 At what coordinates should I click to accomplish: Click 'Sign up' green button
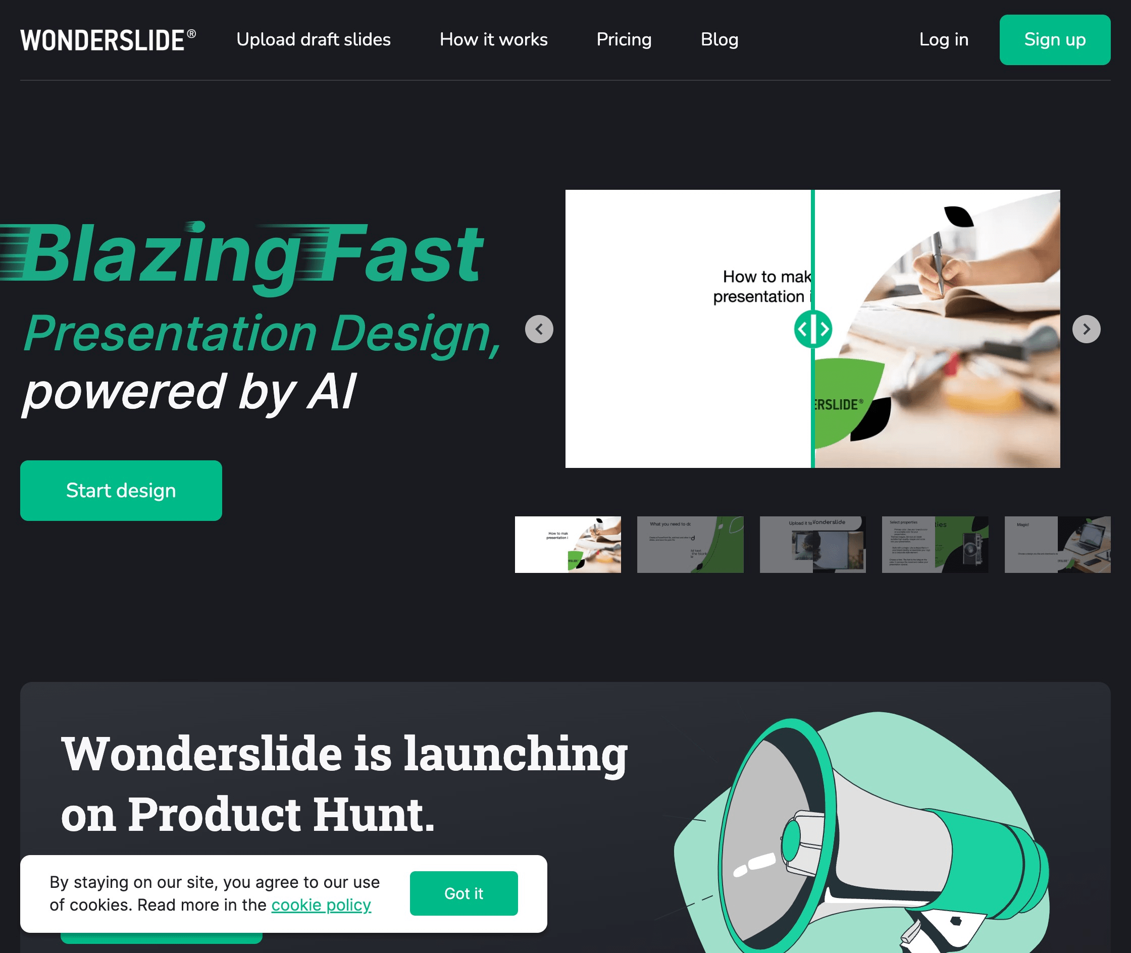(x=1054, y=40)
